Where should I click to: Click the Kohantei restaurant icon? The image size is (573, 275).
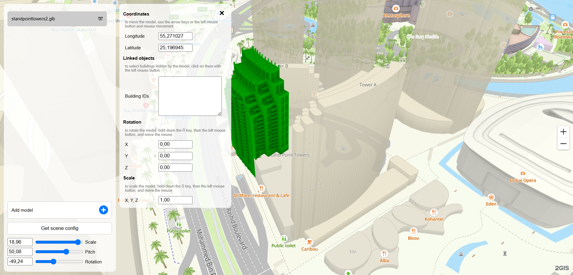point(434,212)
